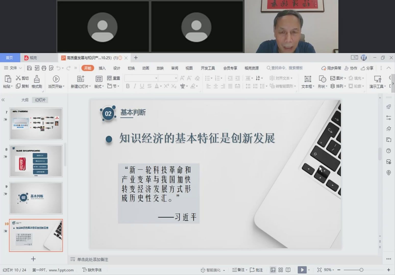Switch the side panel to Outline (大纲)

pos(25,100)
